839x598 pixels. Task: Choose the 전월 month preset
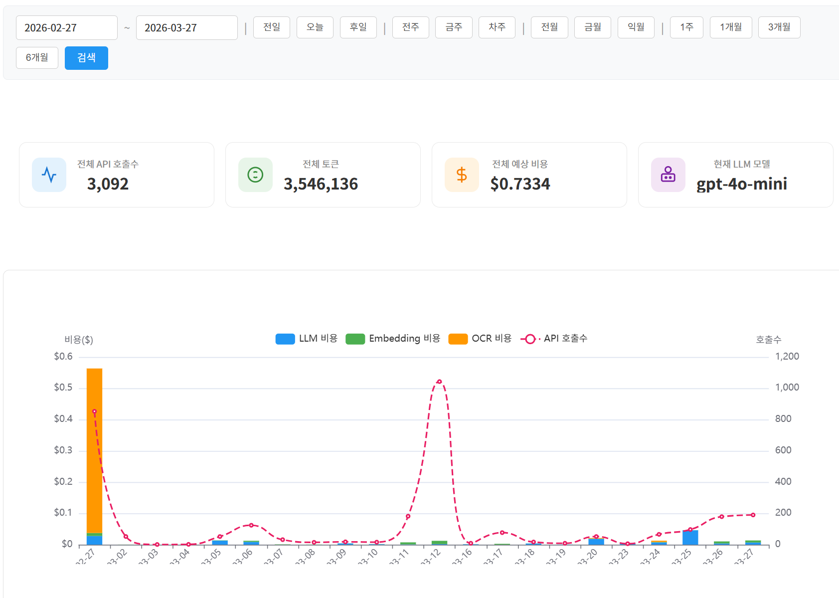(x=549, y=27)
